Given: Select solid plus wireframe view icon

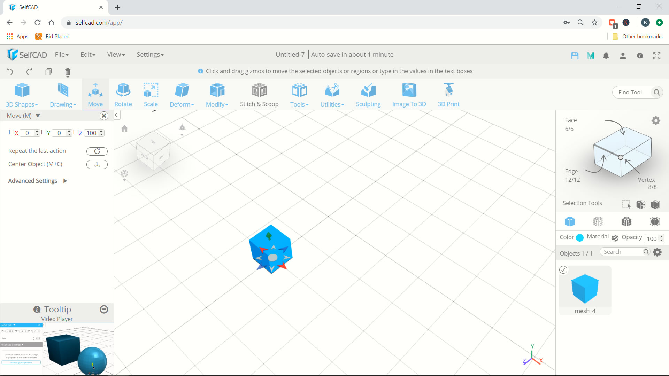Looking at the screenshot, I should 626,221.
